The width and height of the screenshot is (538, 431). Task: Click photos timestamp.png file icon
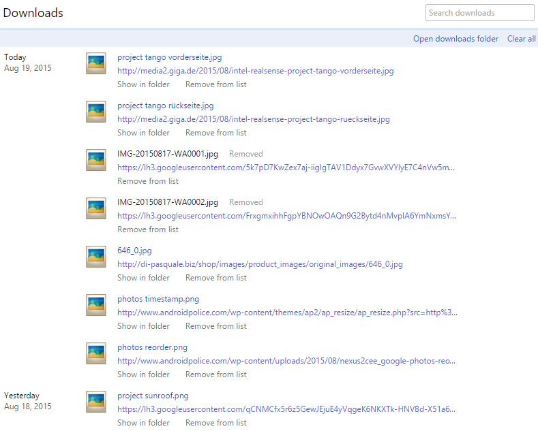tap(96, 305)
